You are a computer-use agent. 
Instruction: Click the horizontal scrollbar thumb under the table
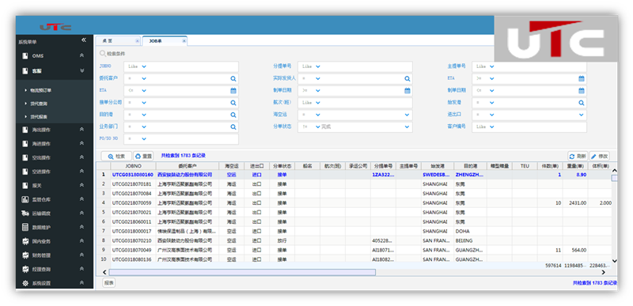coord(242,273)
